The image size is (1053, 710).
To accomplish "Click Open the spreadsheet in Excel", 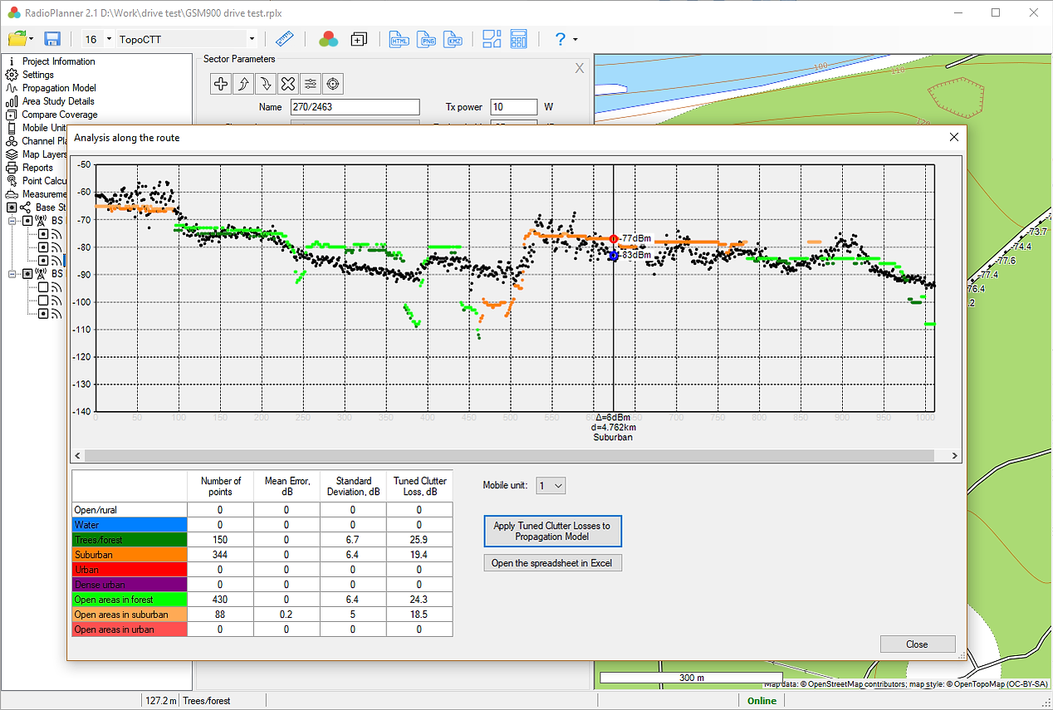I will point(551,563).
